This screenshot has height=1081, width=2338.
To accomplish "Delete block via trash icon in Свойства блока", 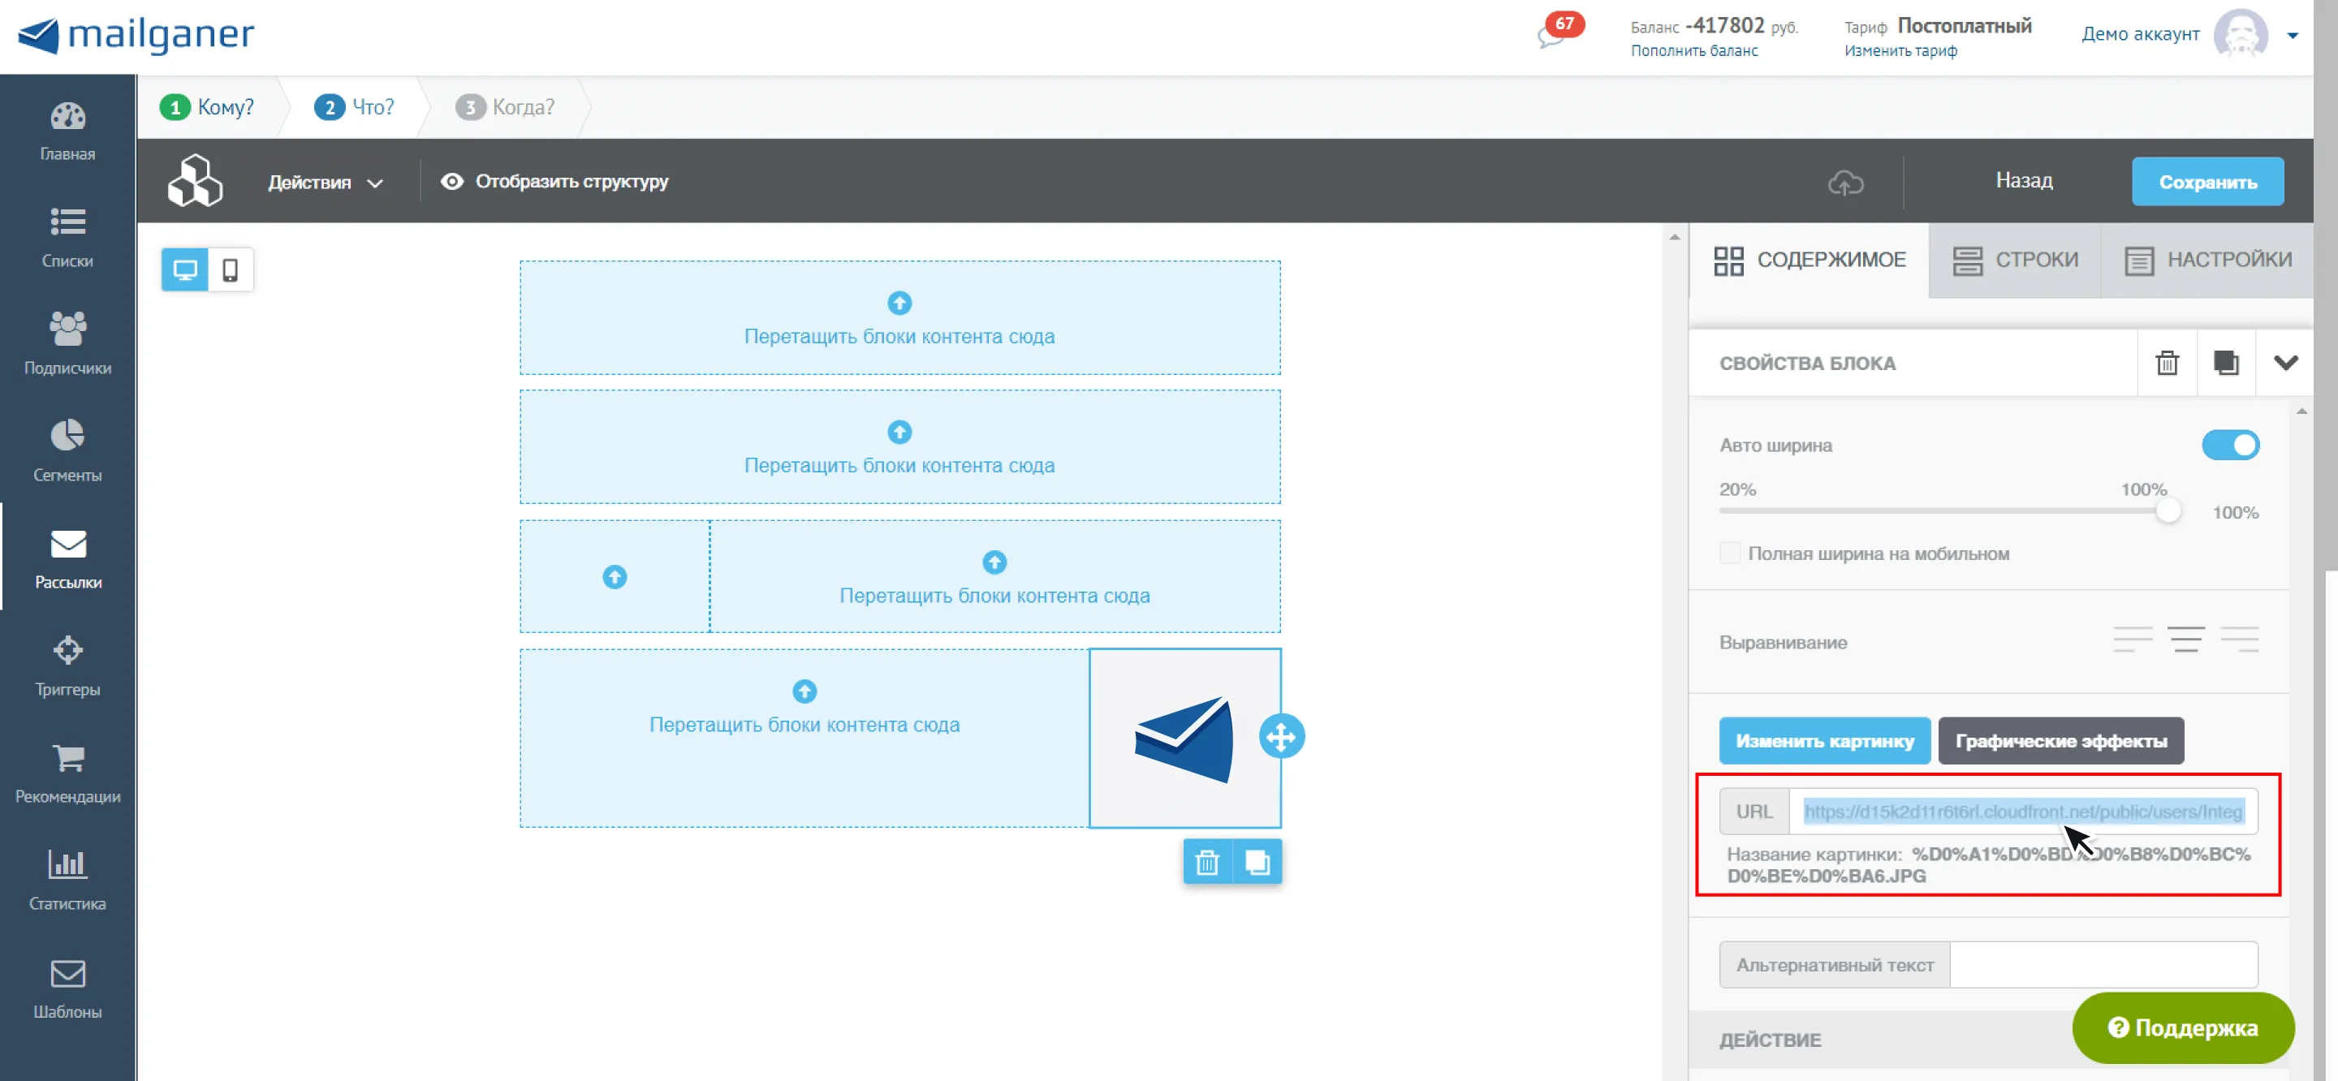I will point(2168,363).
